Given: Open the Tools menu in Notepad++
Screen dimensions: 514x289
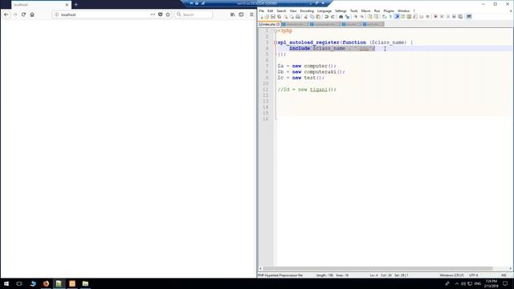Looking at the screenshot, I should [x=353, y=10].
